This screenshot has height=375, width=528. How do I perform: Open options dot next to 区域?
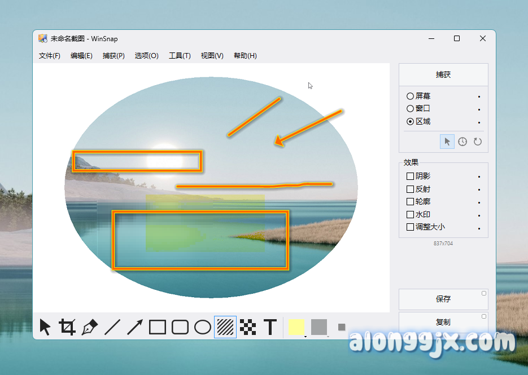coord(479,122)
